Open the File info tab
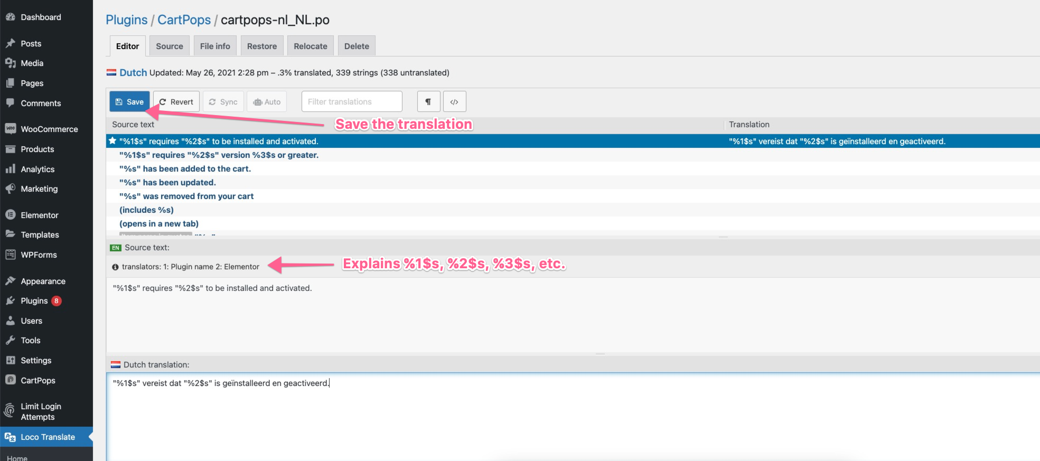Viewport: 1040px width, 461px height. point(215,46)
